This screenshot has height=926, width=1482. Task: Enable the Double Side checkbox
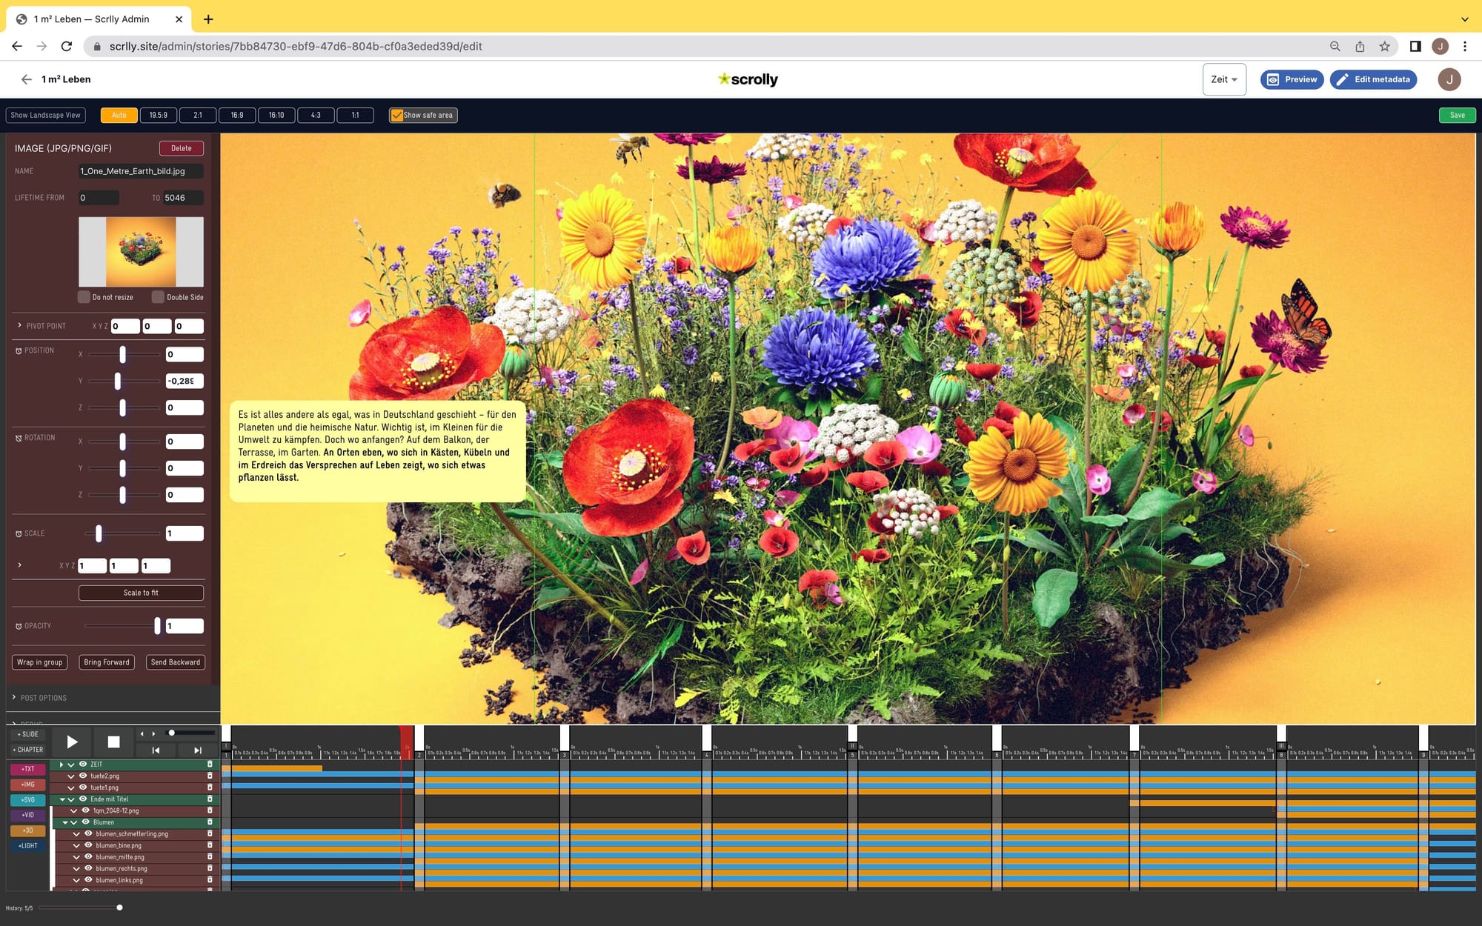tap(158, 297)
